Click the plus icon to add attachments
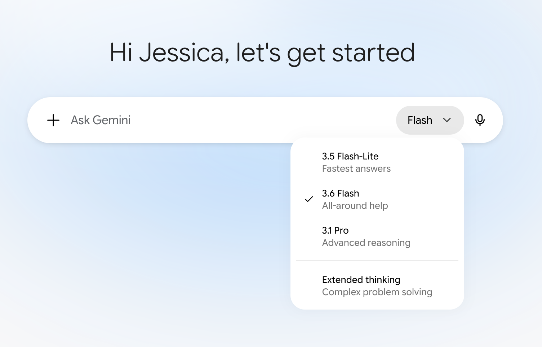This screenshot has width=542, height=347. point(53,120)
